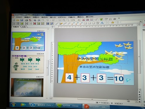Open the 文件(F) menu

point(19,17)
